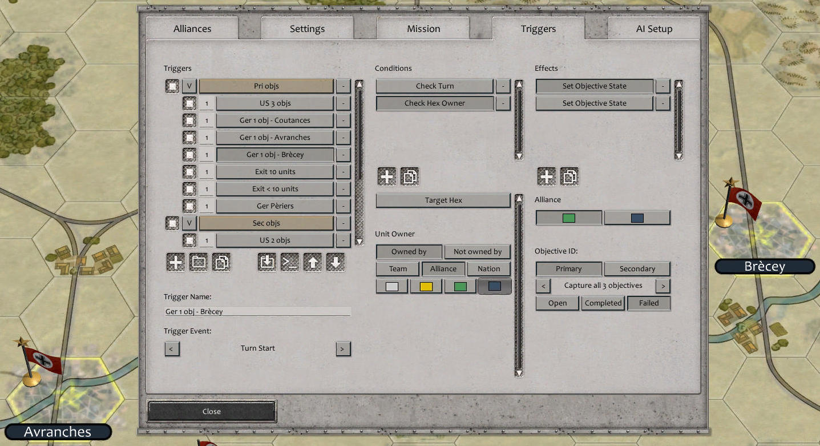Toggle checkbox for Exit < 10 units
The image size is (820, 446).
click(189, 189)
